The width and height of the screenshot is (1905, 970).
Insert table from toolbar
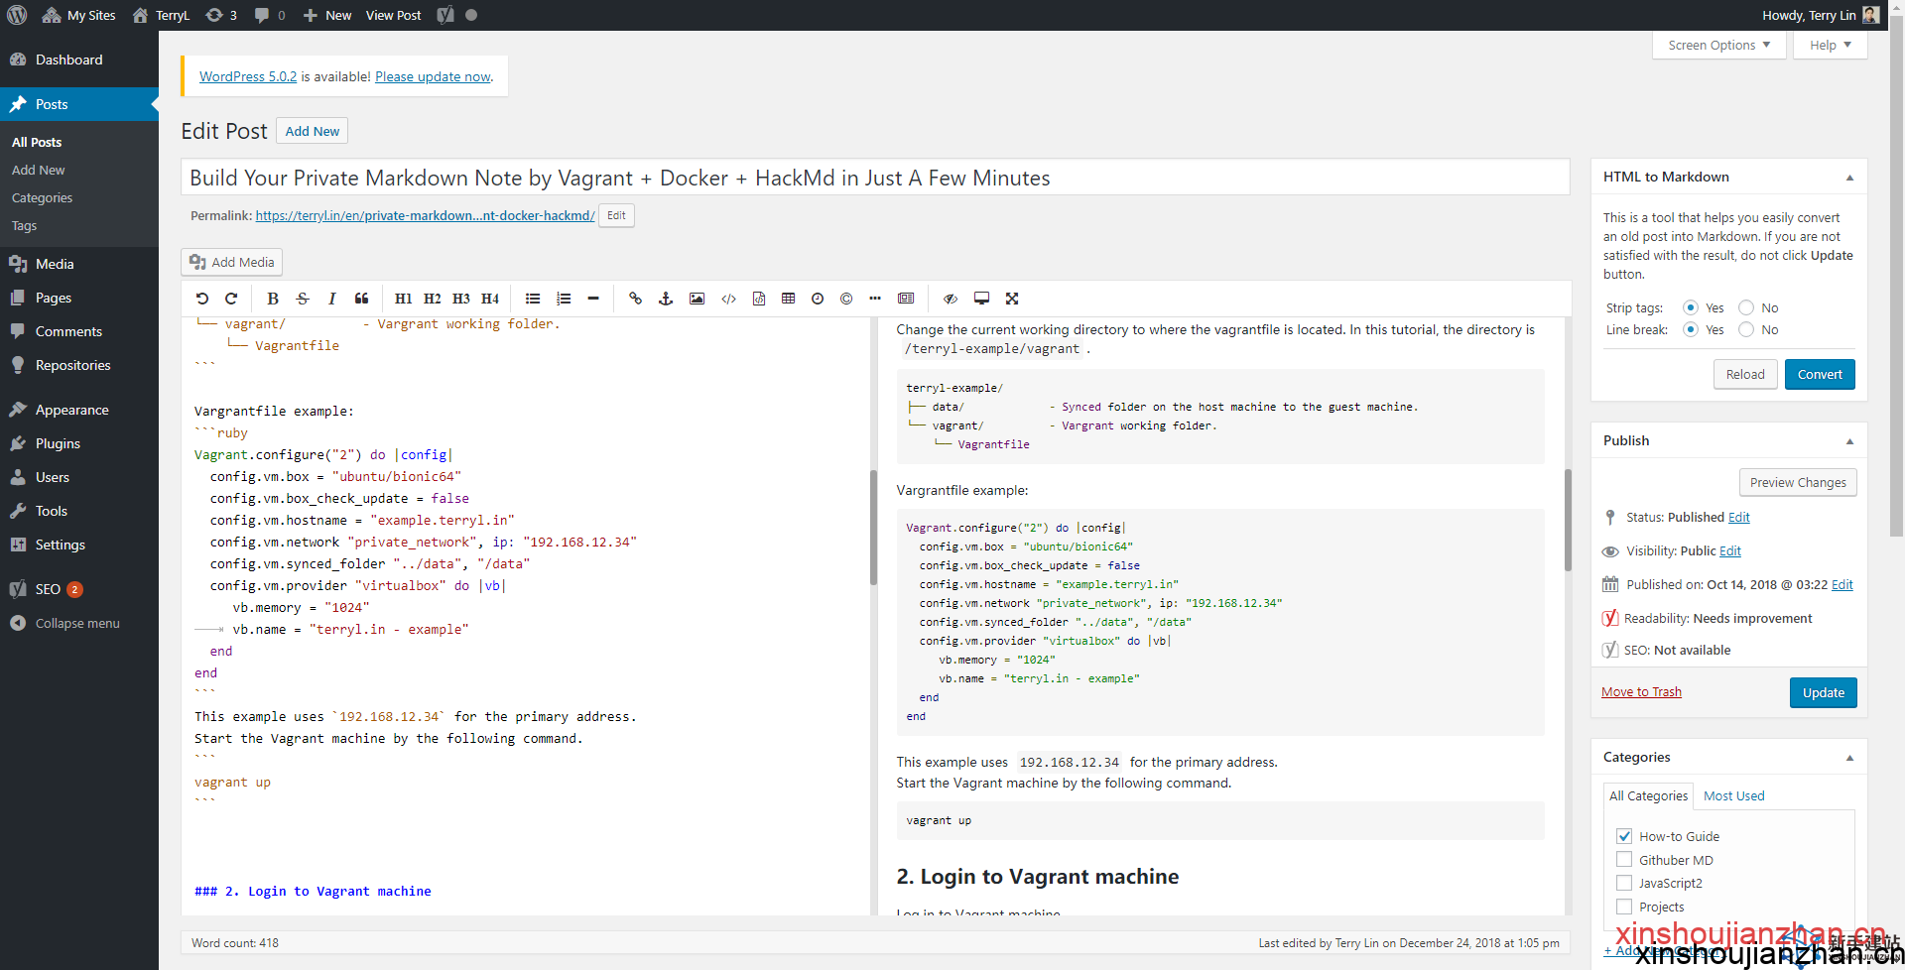(x=789, y=299)
